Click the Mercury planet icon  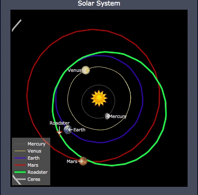pyautogui.click(x=106, y=116)
